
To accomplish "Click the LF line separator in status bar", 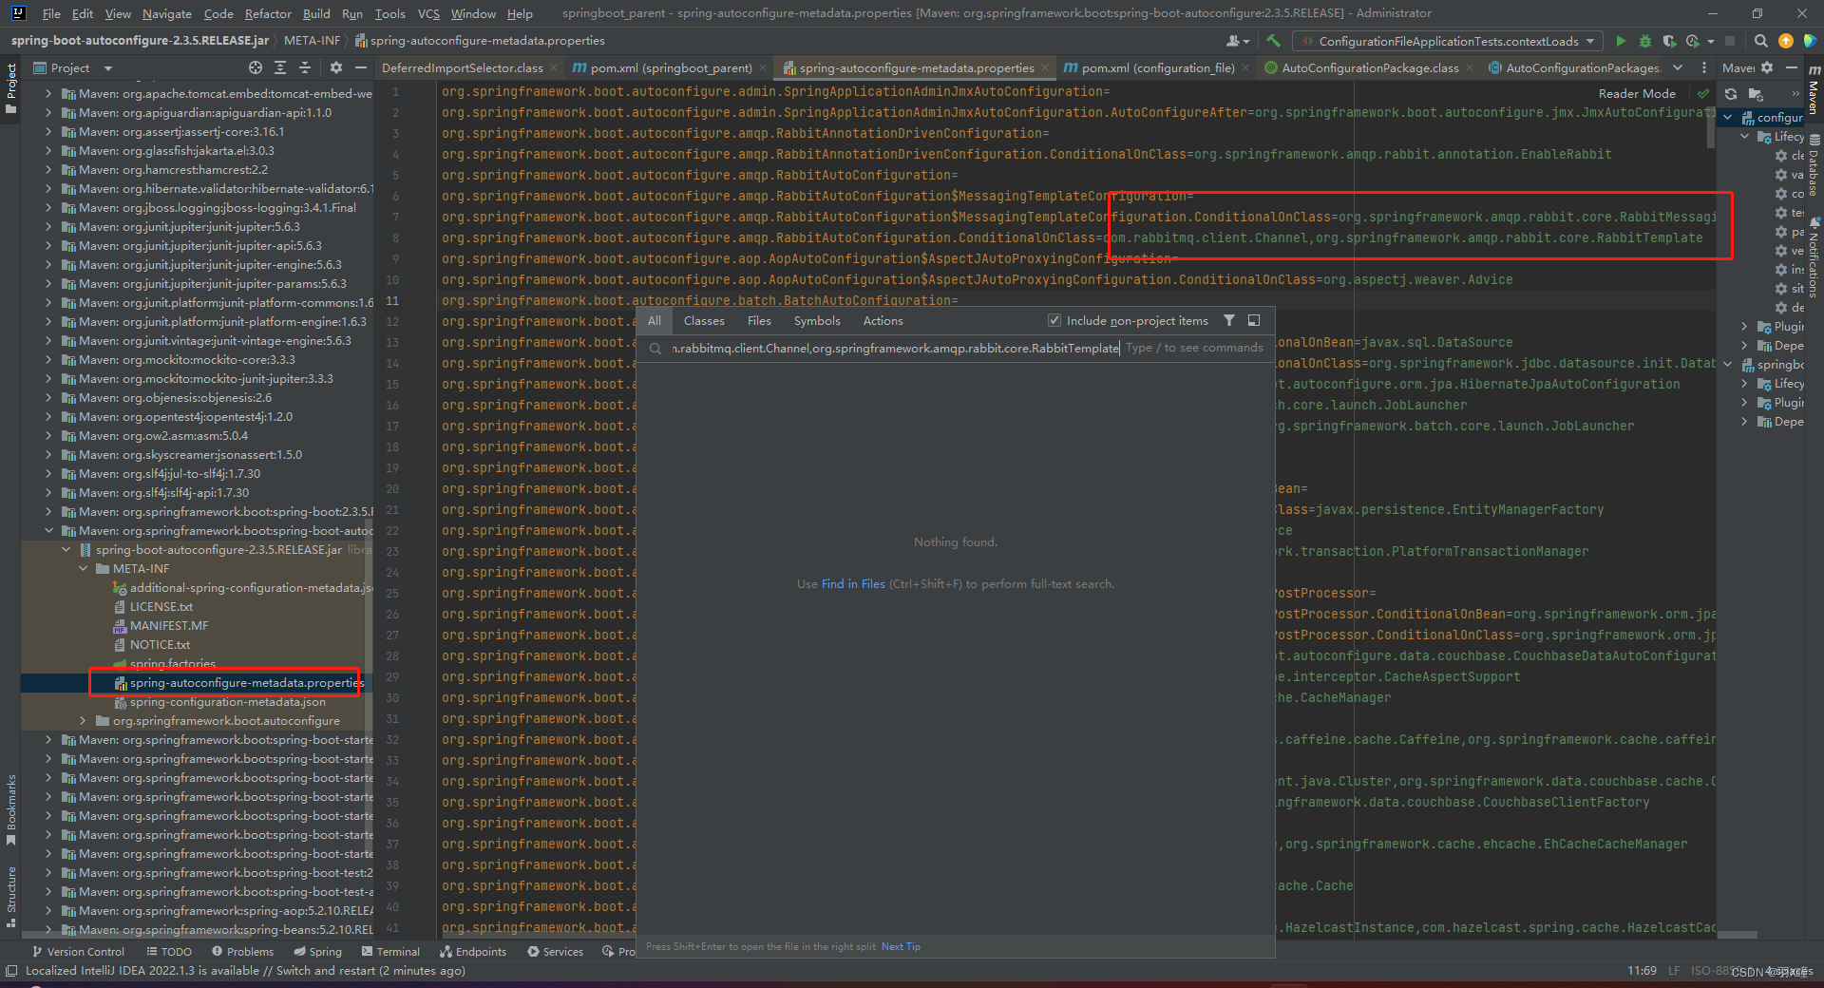I will pos(1674,971).
